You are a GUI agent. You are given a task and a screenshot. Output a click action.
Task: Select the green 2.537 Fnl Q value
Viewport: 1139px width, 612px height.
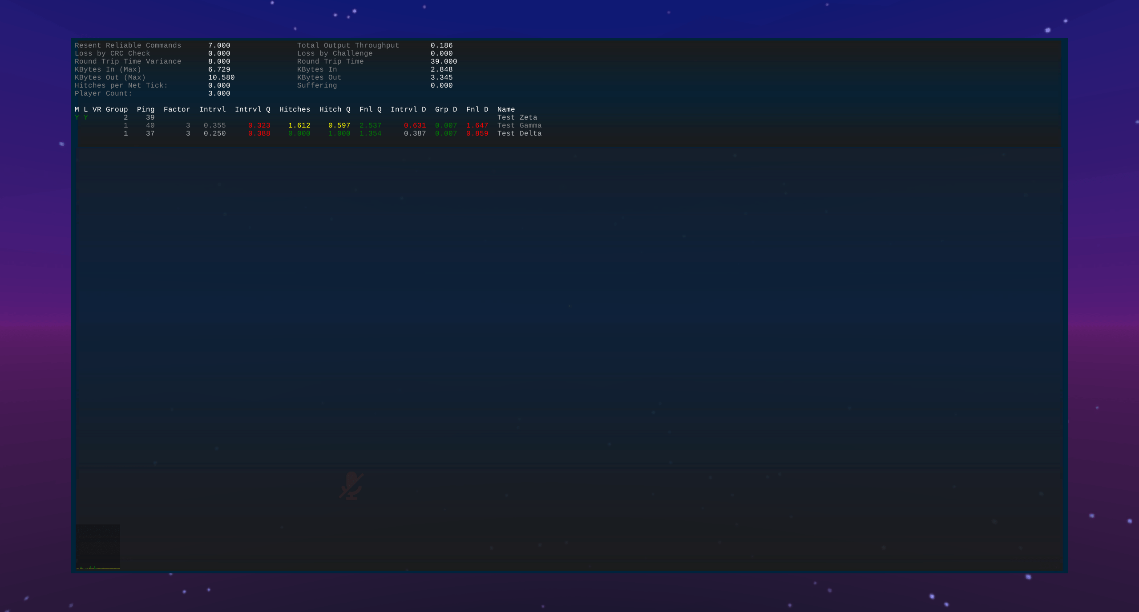371,125
